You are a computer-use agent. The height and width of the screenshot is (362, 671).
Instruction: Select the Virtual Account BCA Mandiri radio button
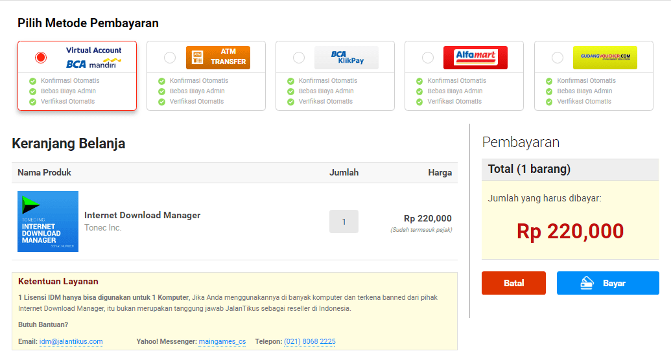click(x=41, y=57)
